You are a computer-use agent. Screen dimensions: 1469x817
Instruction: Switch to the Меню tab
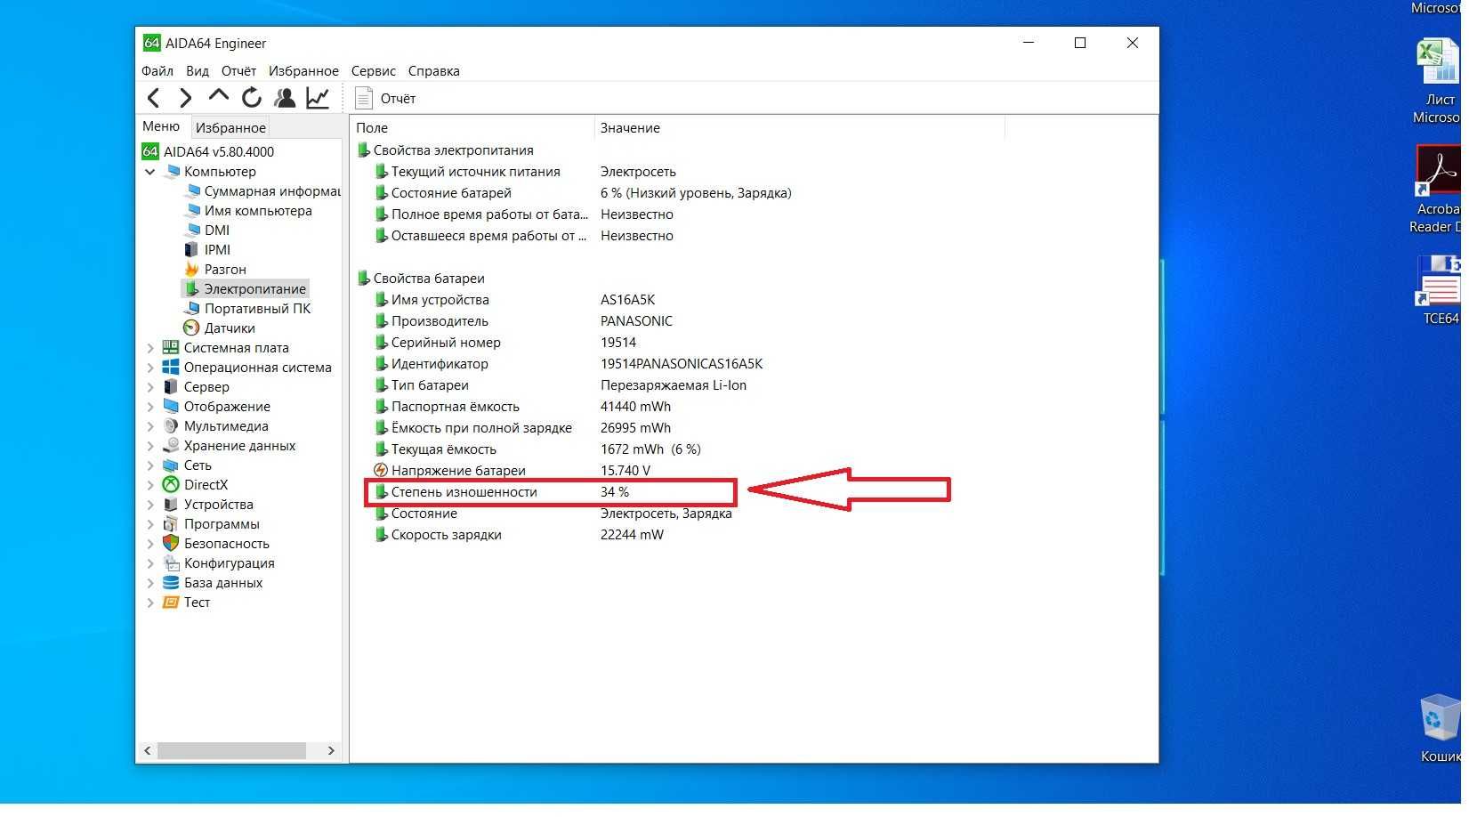click(x=161, y=126)
